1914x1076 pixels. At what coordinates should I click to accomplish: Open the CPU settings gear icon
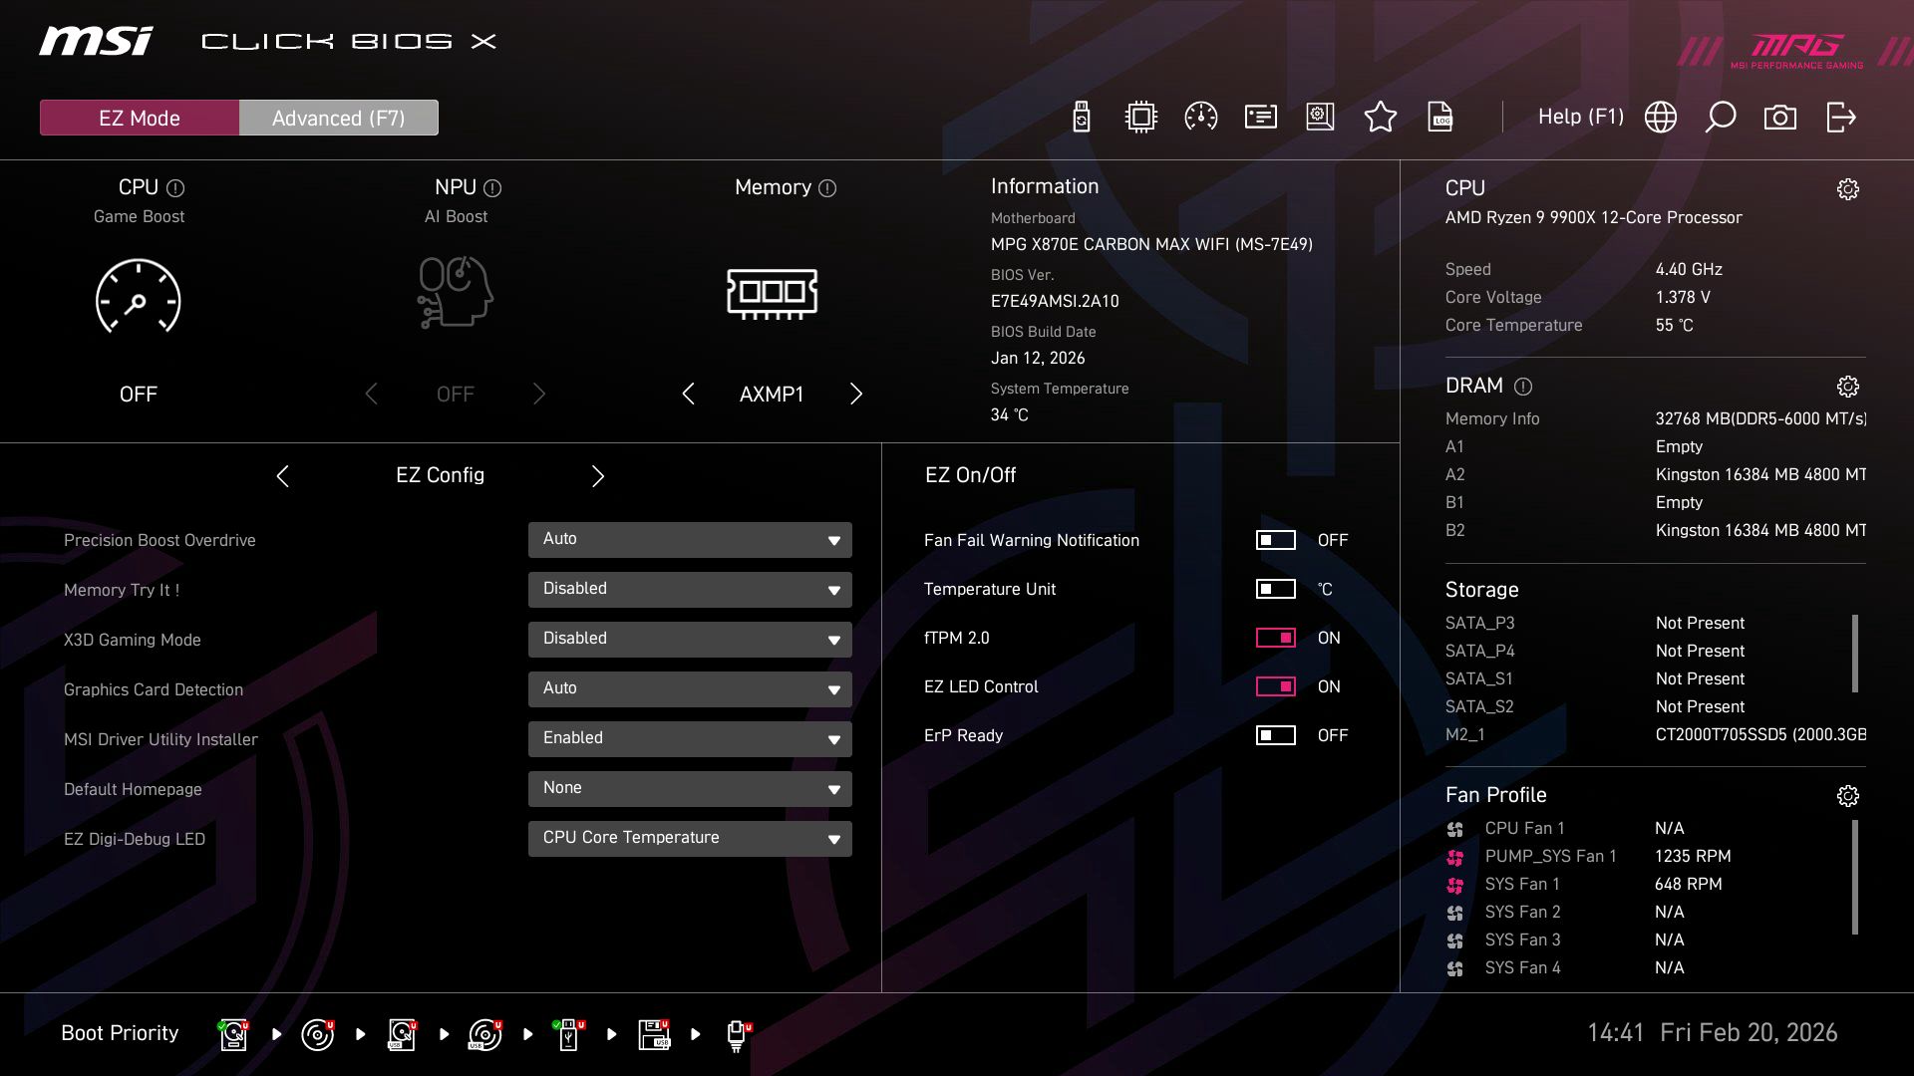(x=1849, y=188)
